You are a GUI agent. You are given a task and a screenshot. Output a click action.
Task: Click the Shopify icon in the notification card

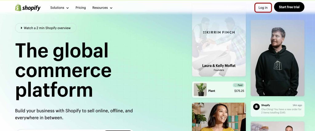pos(256,107)
